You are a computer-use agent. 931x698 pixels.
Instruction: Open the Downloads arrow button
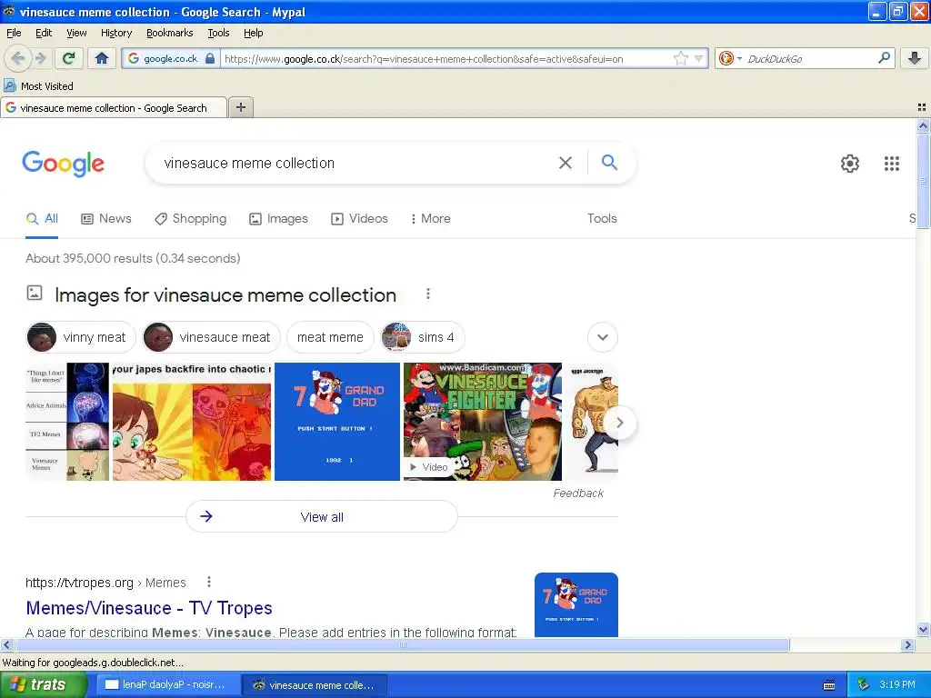(915, 58)
